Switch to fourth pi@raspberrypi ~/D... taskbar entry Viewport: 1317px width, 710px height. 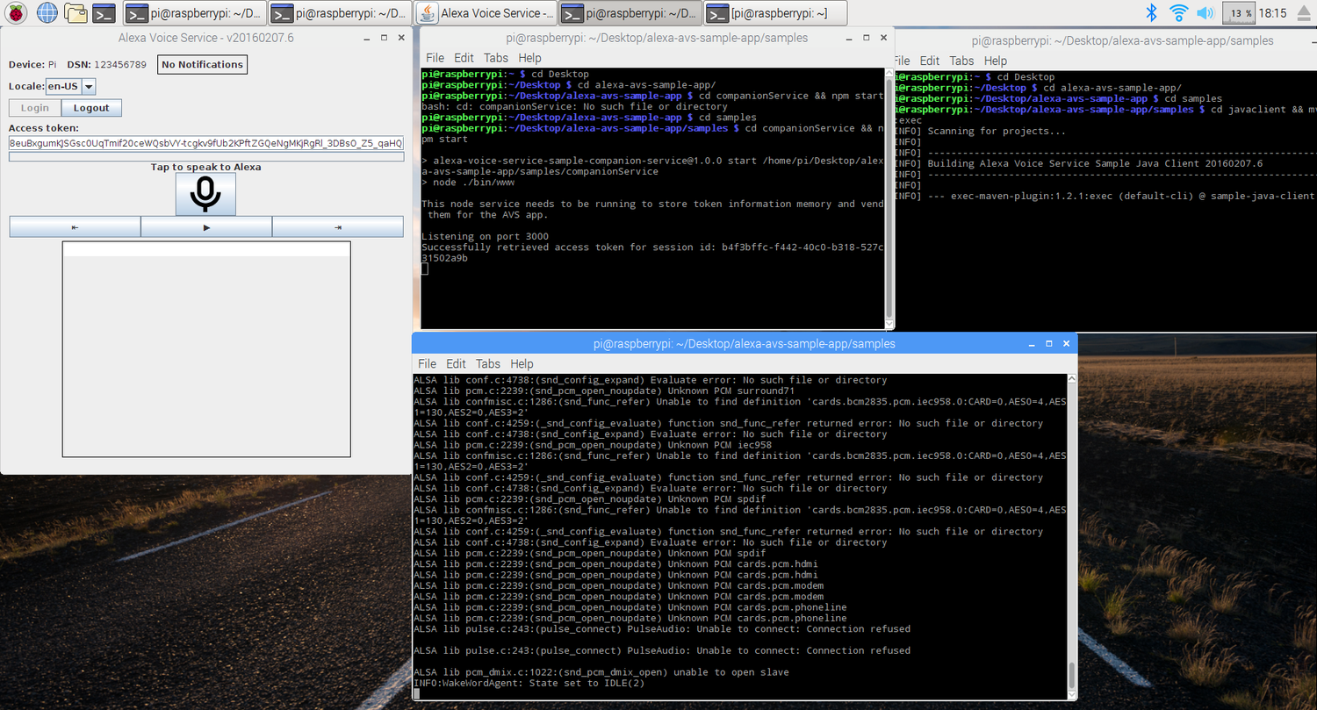(x=630, y=13)
